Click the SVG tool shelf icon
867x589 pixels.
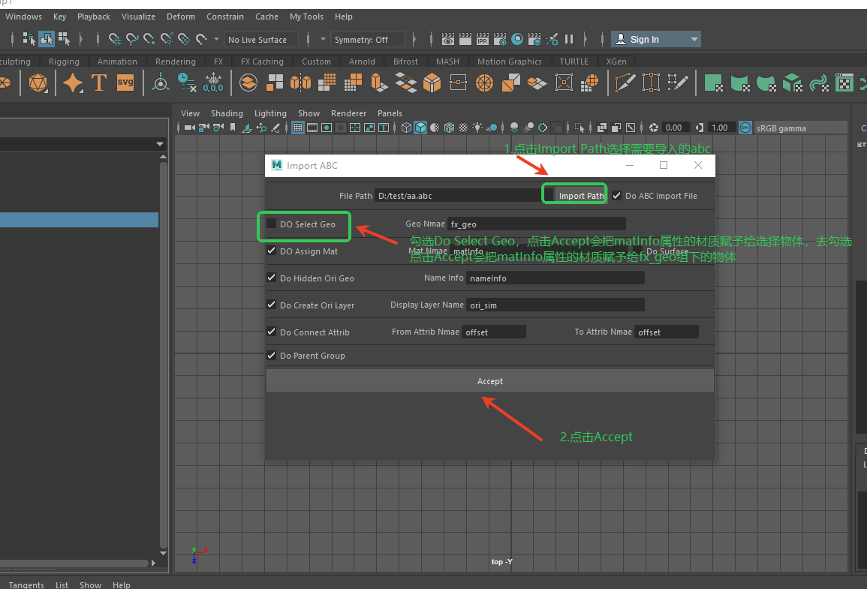point(125,83)
